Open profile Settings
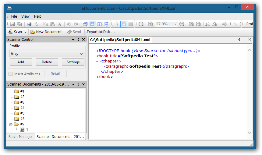 (73, 62)
